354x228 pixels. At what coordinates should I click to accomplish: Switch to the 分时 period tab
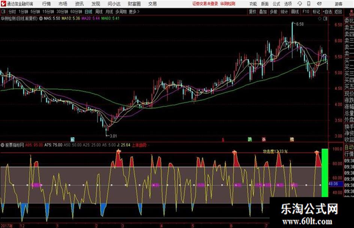(12, 12)
